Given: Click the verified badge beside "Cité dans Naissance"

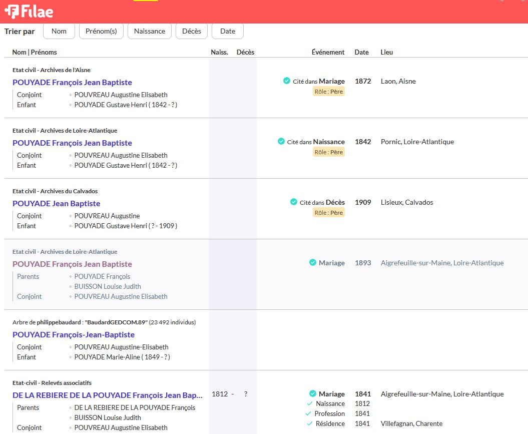Looking at the screenshot, I should pyautogui.click(x=281, y=141).
